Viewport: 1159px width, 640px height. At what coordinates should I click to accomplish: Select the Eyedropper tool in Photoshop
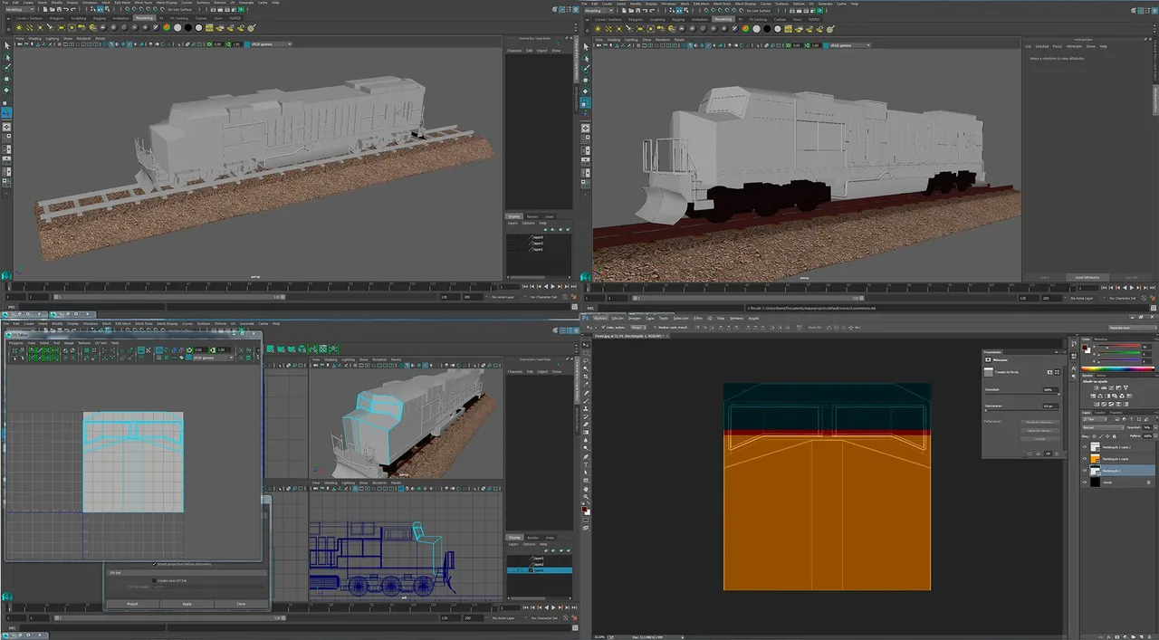[x=586, y=384]
